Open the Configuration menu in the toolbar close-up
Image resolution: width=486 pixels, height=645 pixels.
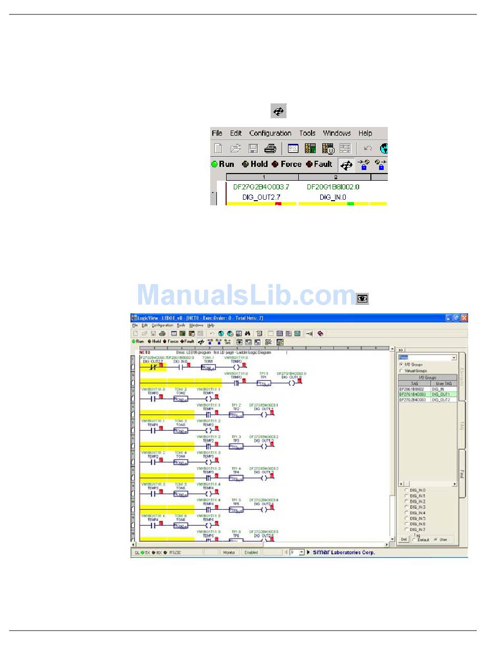tap(271, 133)
